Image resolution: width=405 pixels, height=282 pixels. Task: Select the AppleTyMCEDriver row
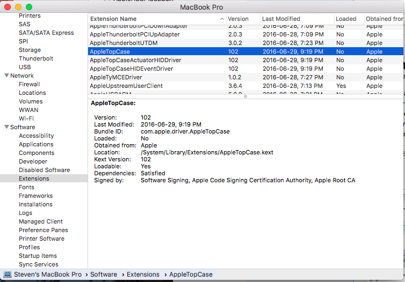click(245, 77)
